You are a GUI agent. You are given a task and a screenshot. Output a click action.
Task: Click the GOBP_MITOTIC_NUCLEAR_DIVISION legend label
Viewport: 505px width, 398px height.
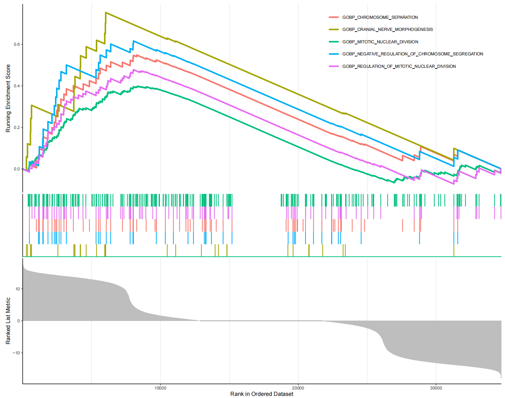click(380, 42)
